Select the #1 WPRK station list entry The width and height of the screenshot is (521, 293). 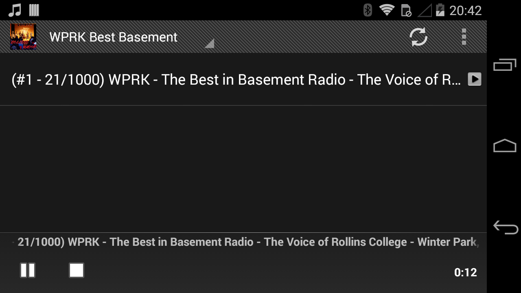pyautogui.click(x=243, y=79)
